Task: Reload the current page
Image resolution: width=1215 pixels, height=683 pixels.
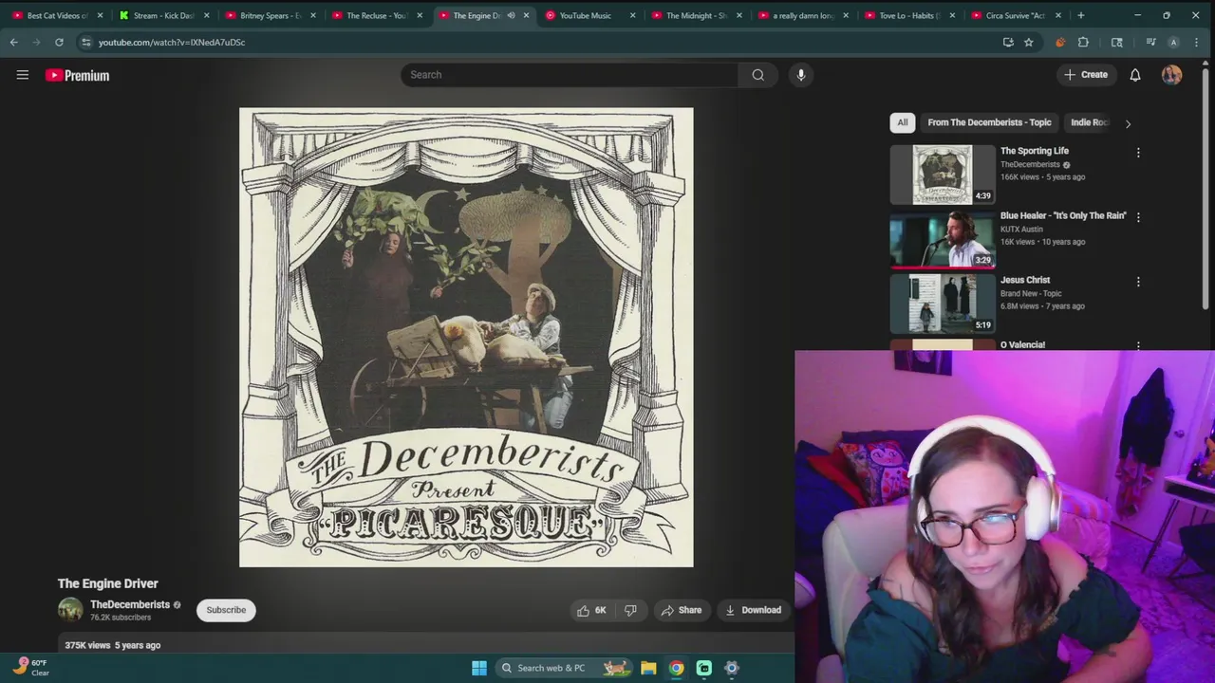Action: click(x=59, y=42)
